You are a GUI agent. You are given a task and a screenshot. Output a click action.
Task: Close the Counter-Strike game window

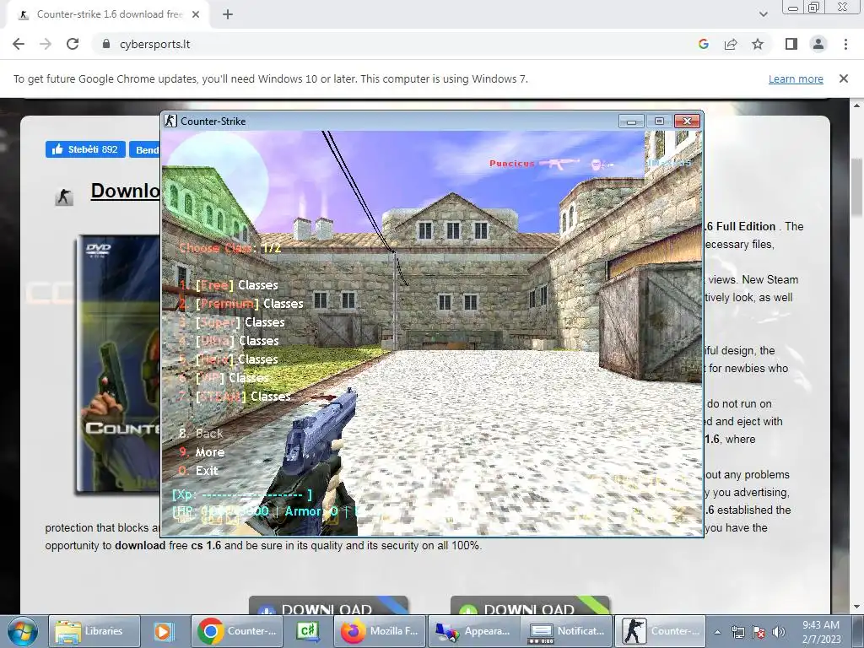687,121
